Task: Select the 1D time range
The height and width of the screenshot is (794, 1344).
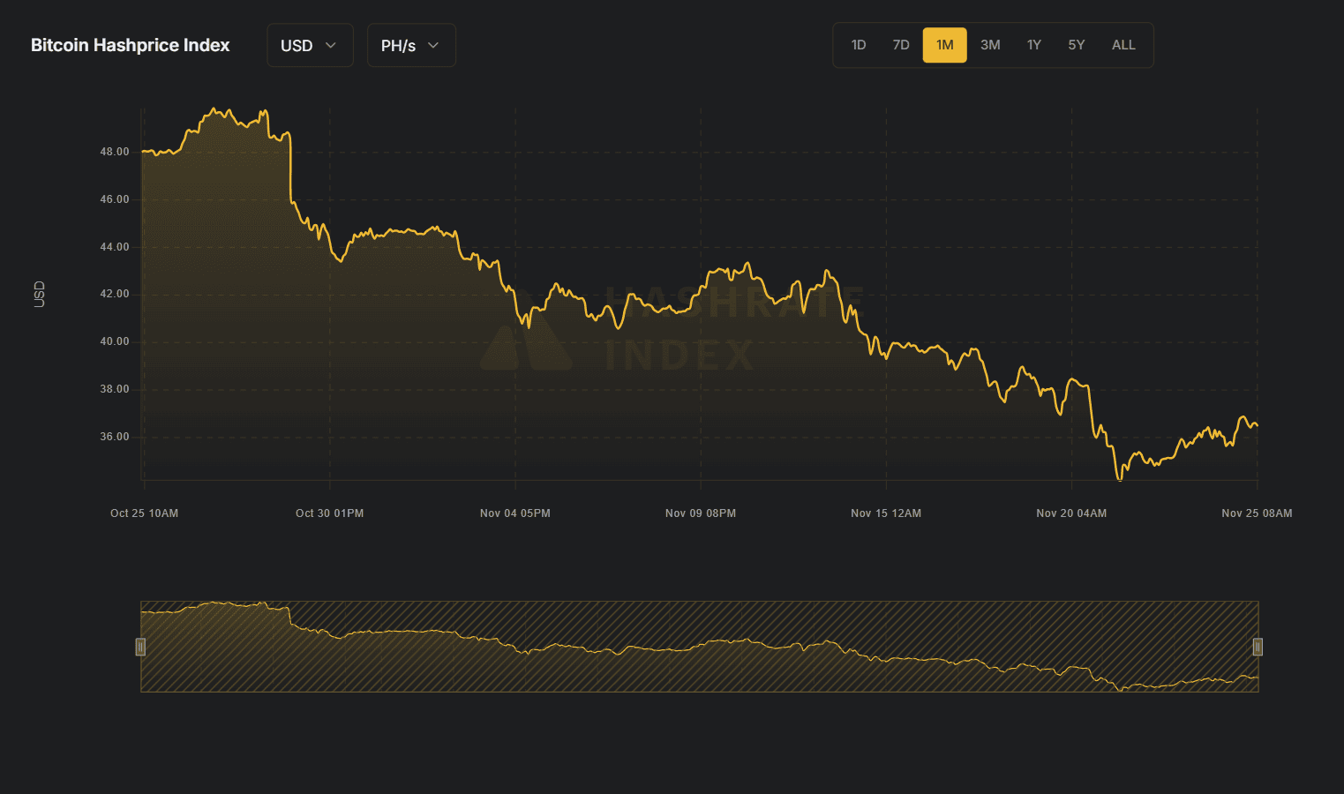Action: pyautogui.click(x=858, y=45)
